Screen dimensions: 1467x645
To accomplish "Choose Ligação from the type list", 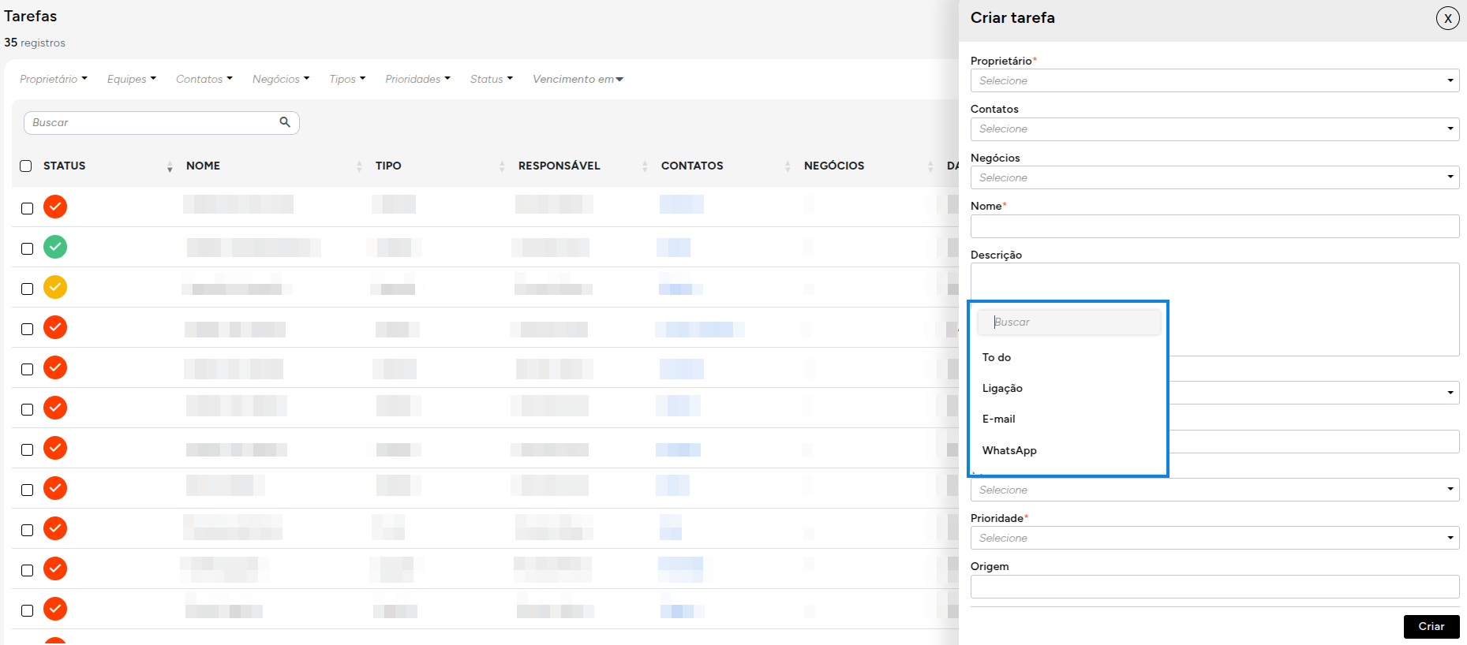I will click(1002, 388).
